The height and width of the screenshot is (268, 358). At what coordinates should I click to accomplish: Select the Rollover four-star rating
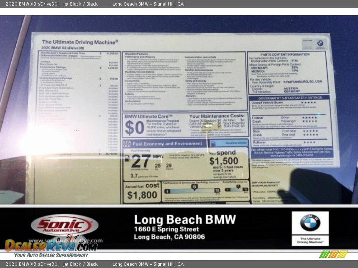click(x=310, y=143)
